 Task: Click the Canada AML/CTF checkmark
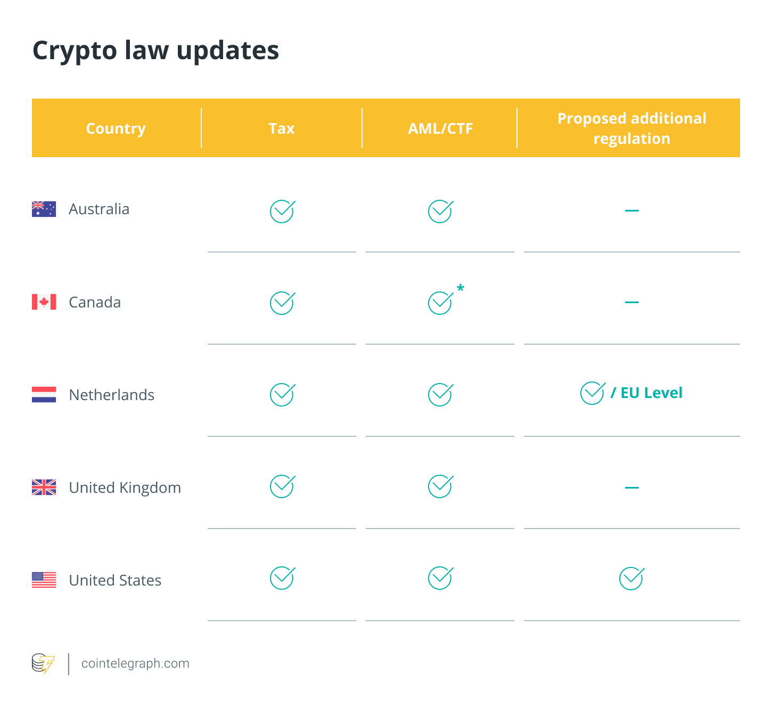pyautogui.click(x=441, y=303)
